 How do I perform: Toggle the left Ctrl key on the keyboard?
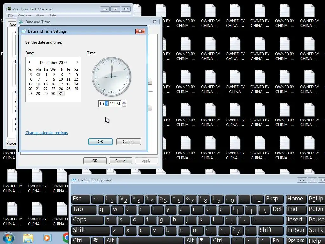(x=81, y=241)
